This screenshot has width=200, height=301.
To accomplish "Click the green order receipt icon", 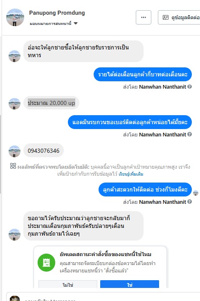I will (46, 263).
